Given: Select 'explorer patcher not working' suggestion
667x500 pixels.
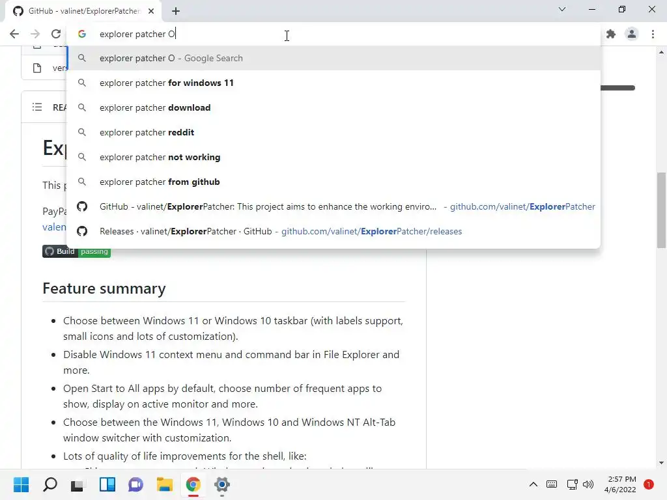Looking at the screenshot, I should click(x=334, y=157).
